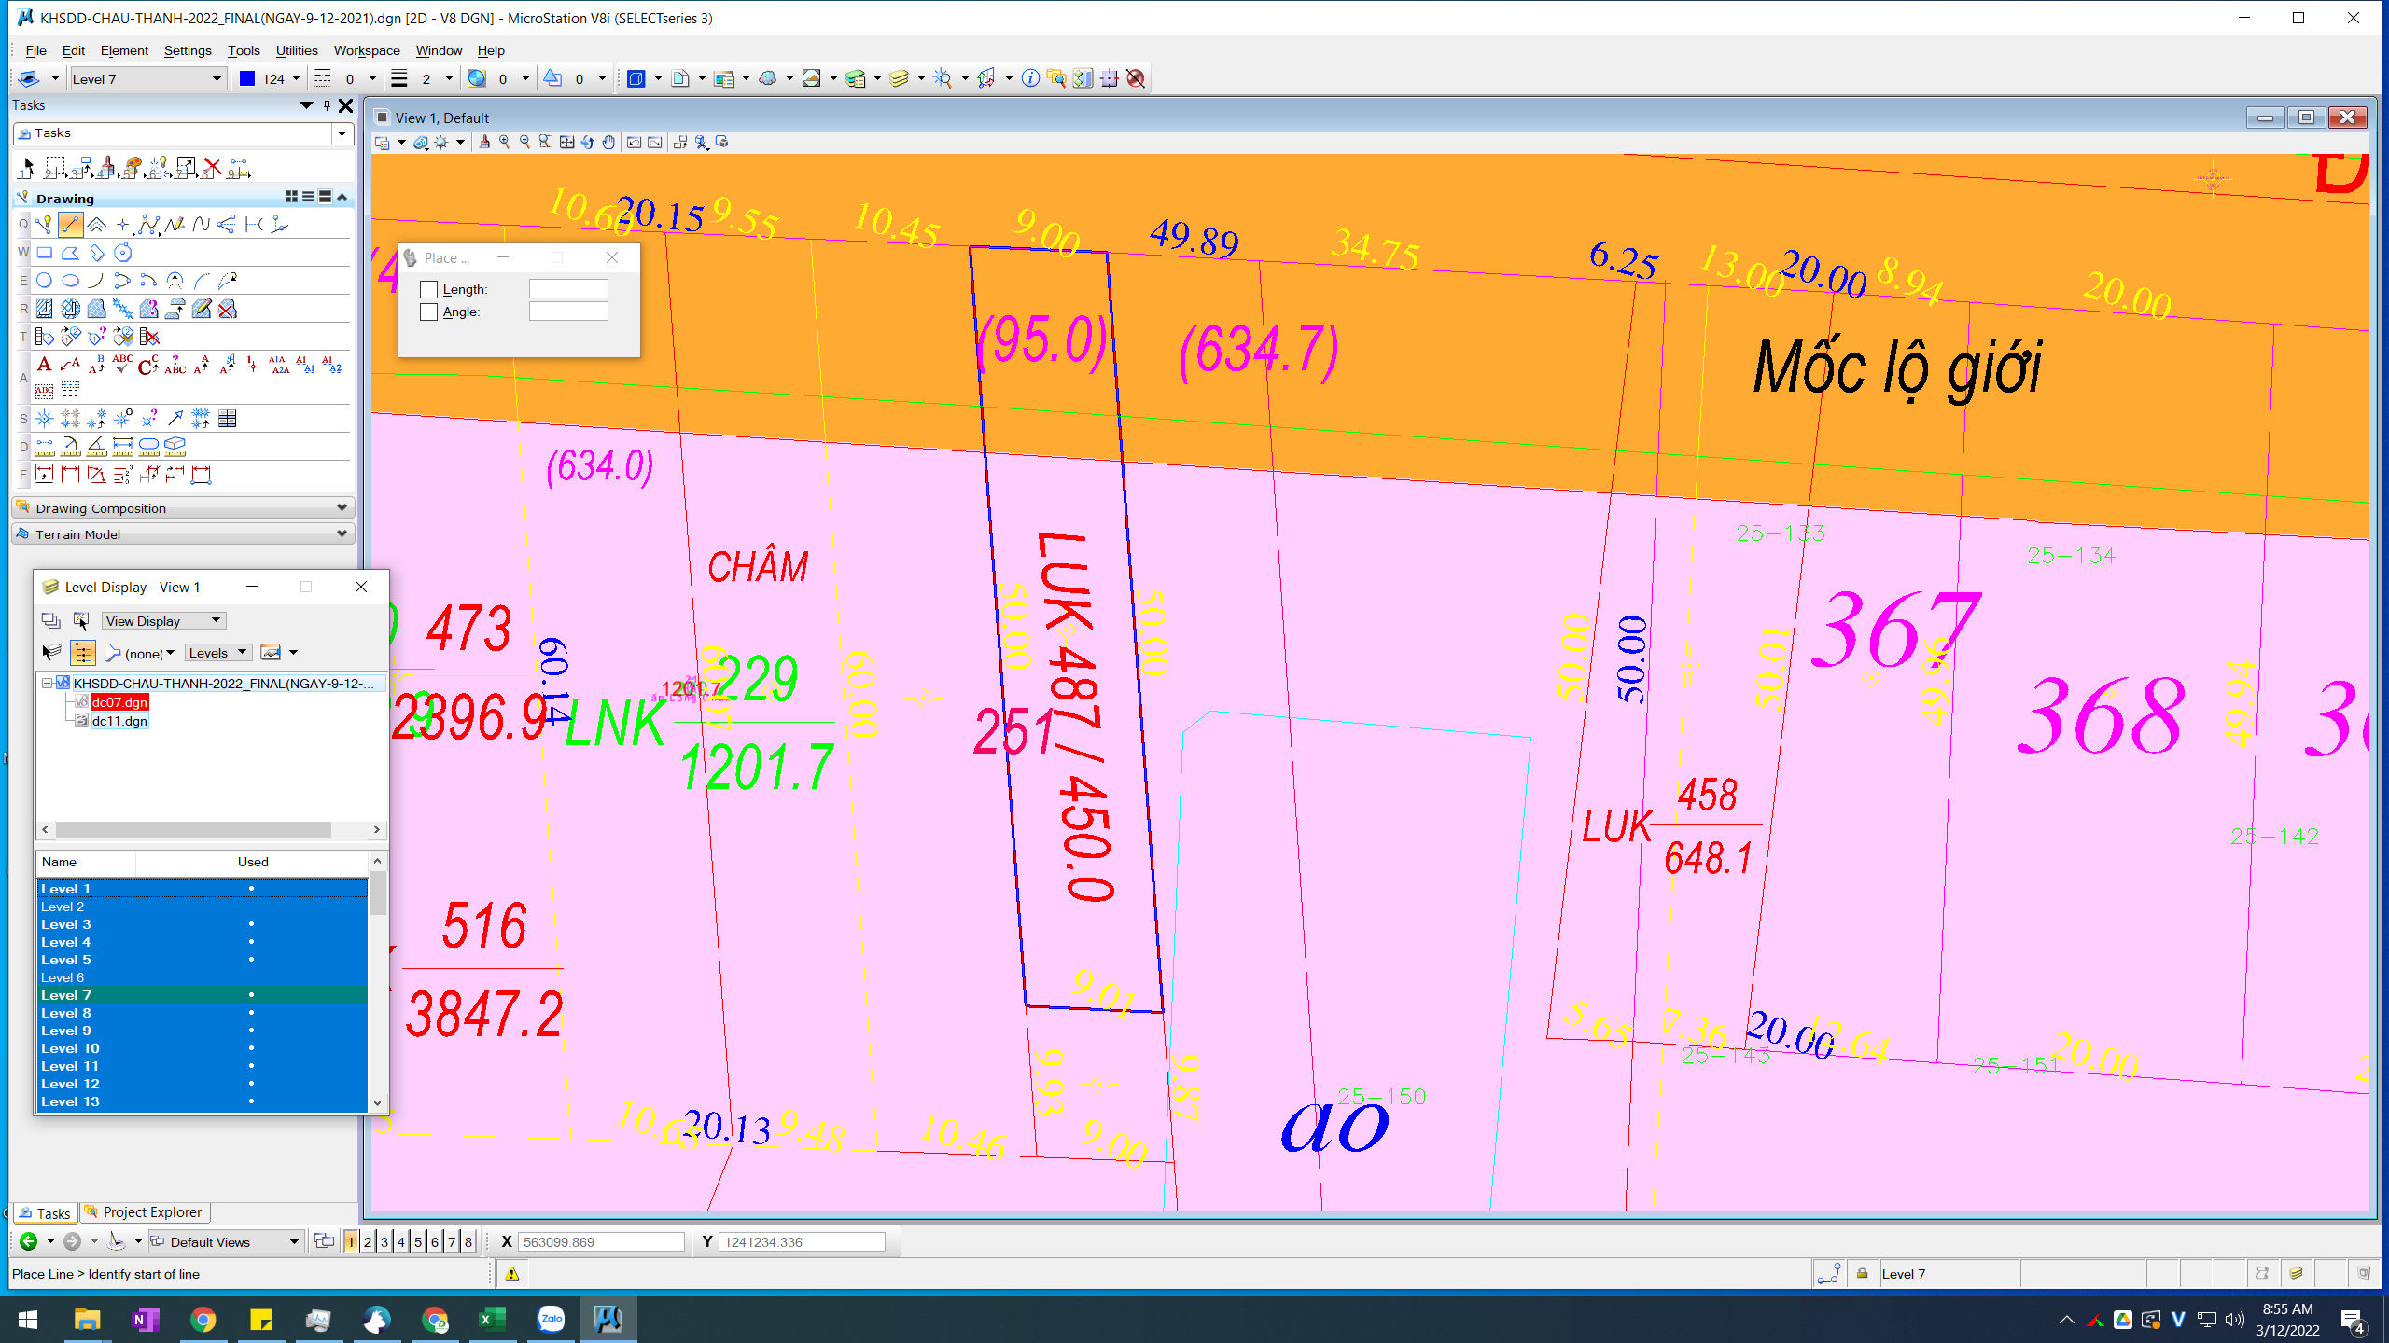
Task: Click the Fit View icon
Action: [566, 142]
